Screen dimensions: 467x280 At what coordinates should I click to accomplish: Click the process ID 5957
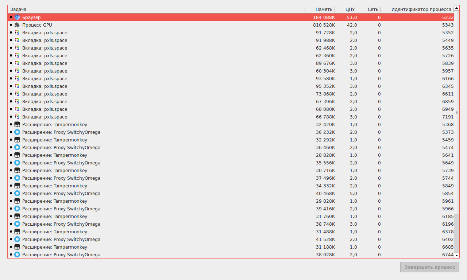pos(448,71)
